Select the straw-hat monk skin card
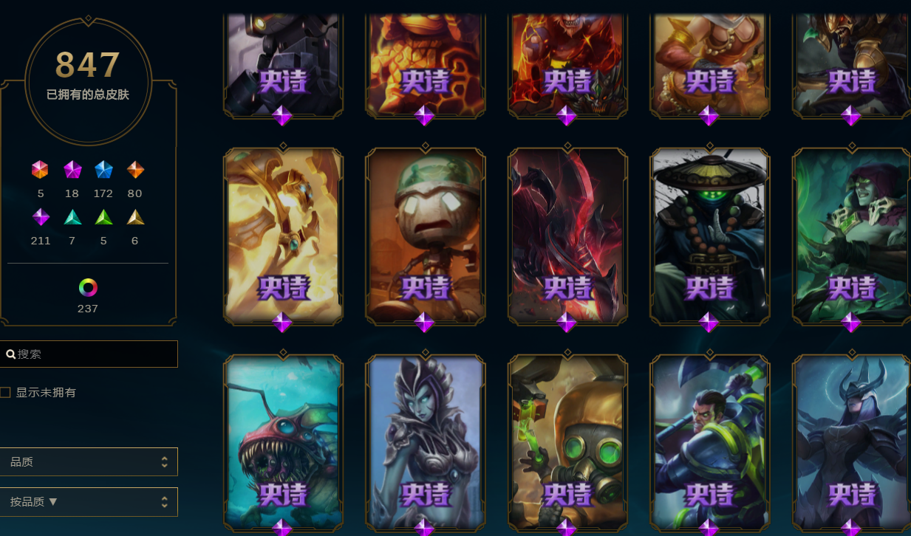The height and width of the screenshot is (536, 911). 709,236
